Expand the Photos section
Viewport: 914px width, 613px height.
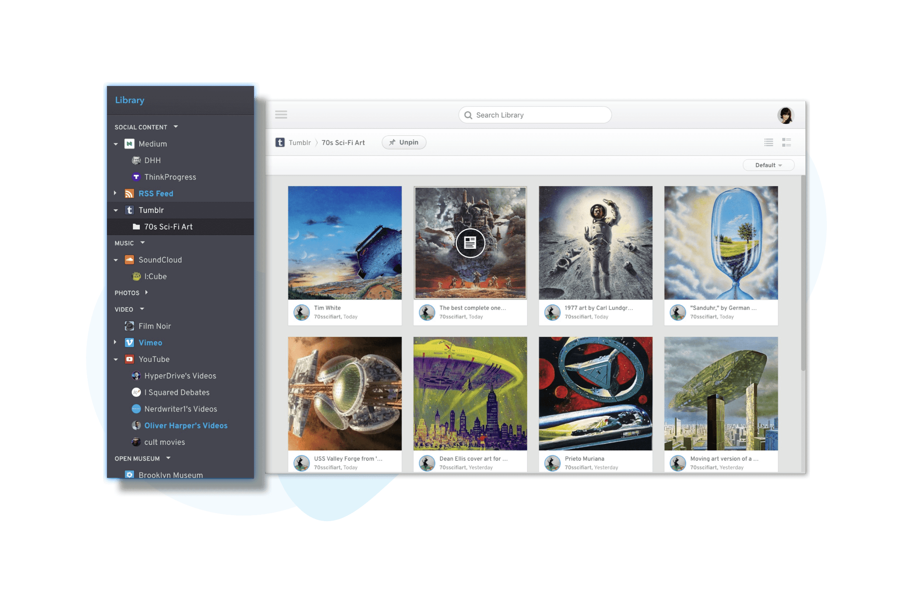[x=147, y=292]
